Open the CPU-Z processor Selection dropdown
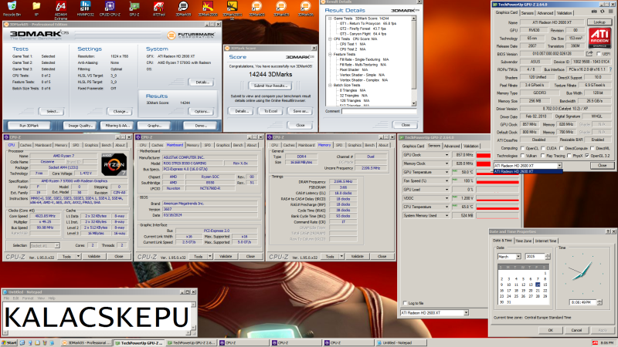The image size is (618, 347). (x=56, y=245)
